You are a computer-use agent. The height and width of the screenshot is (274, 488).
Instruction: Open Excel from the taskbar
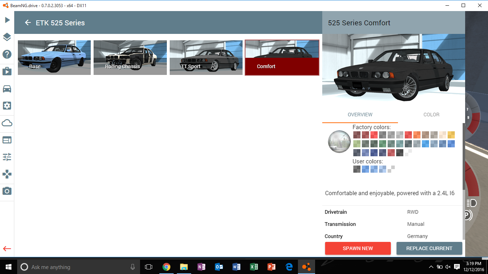(254, 267)
